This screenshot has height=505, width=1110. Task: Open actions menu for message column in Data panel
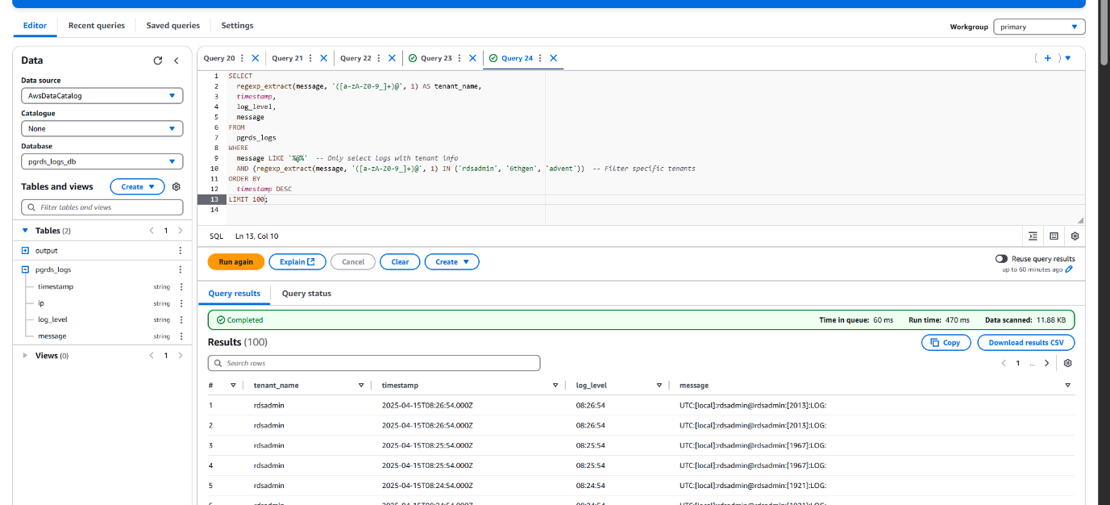click(x=180, y=336)
